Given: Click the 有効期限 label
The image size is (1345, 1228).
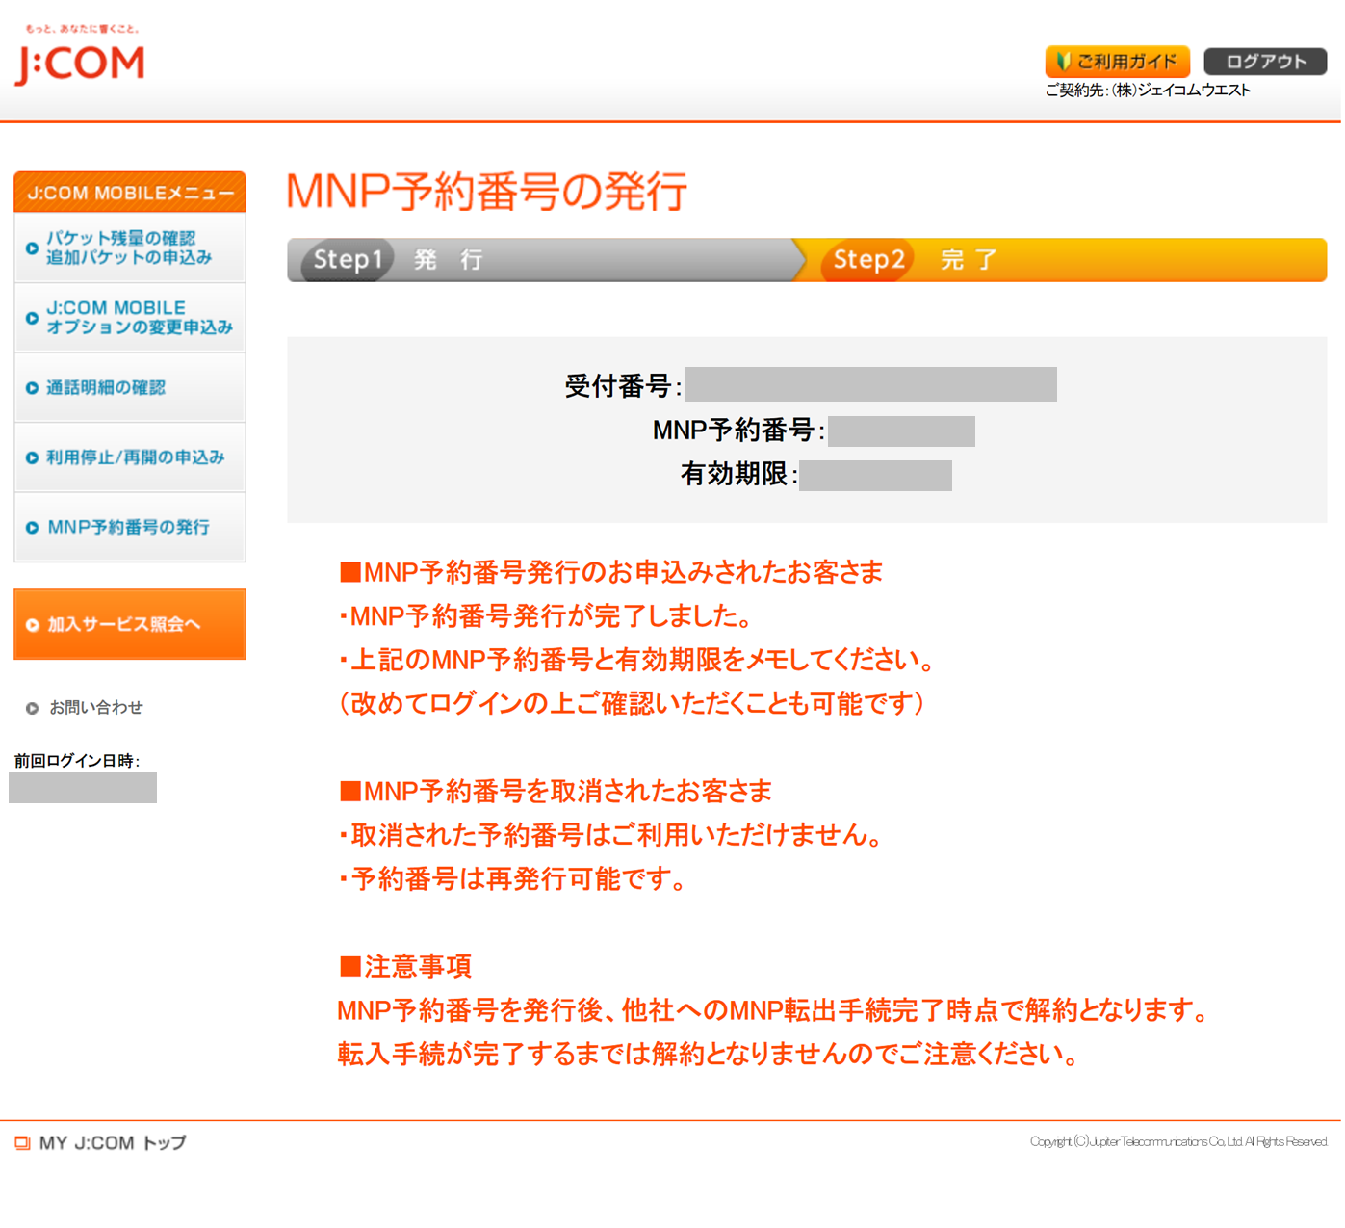Looking at the screenshot, I should (738, 474).
